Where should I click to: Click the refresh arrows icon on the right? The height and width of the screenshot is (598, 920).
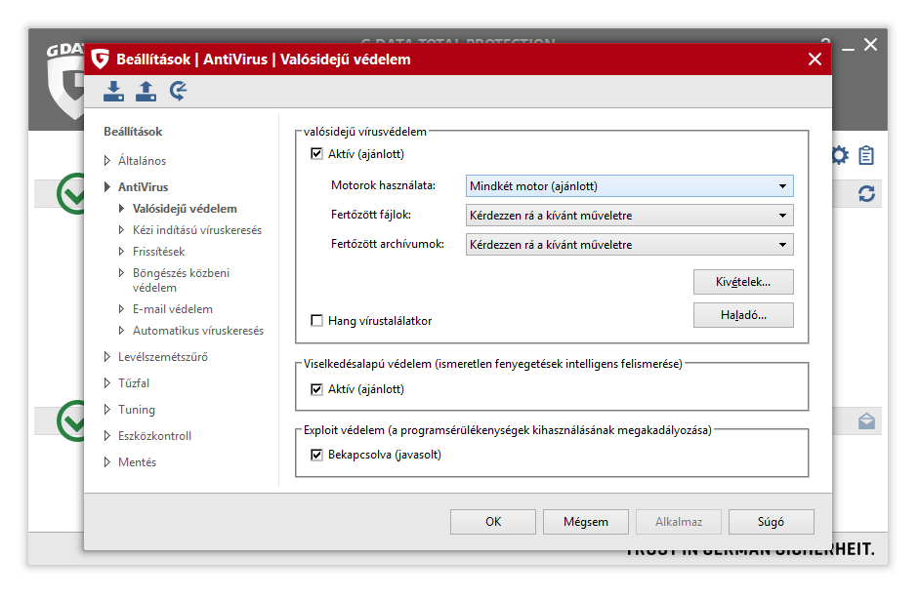pos(866,194)
